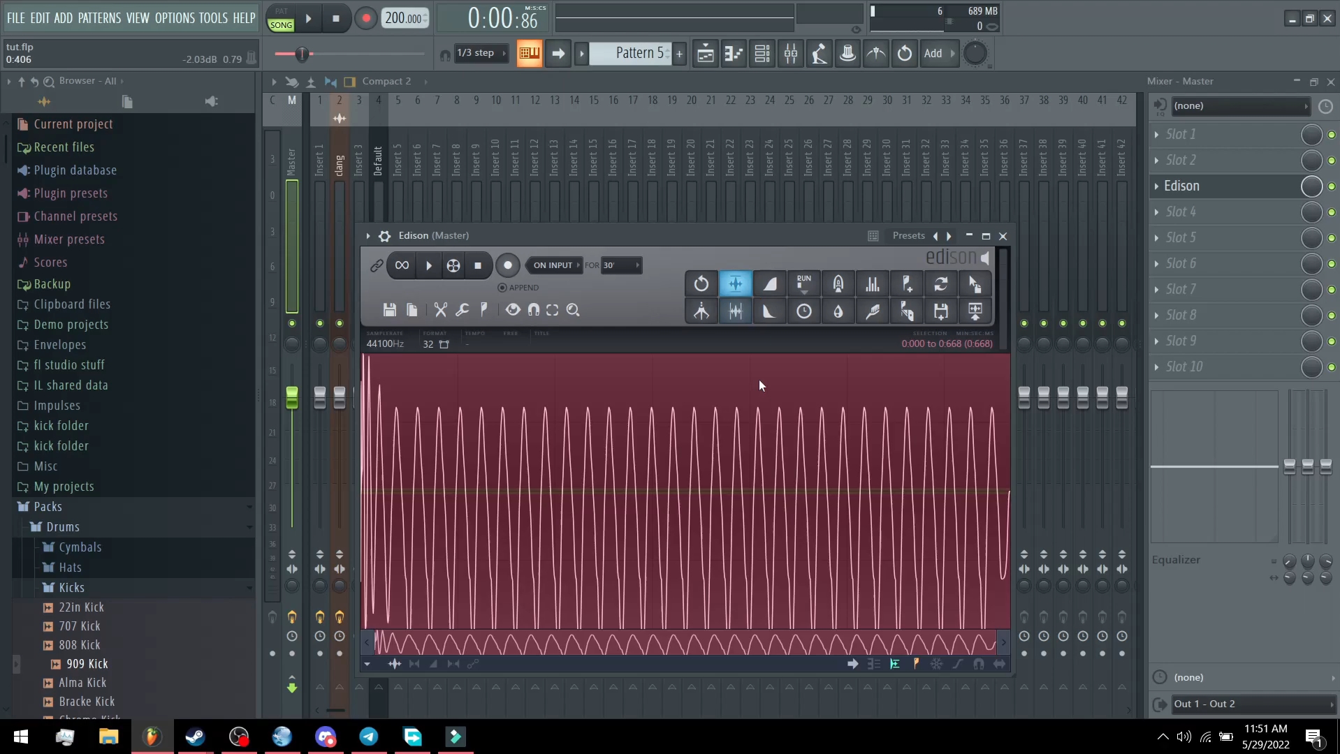Adjust the main volume slider knob
The width and height of the screenshot is (1340, 754).
click(303, 54)
